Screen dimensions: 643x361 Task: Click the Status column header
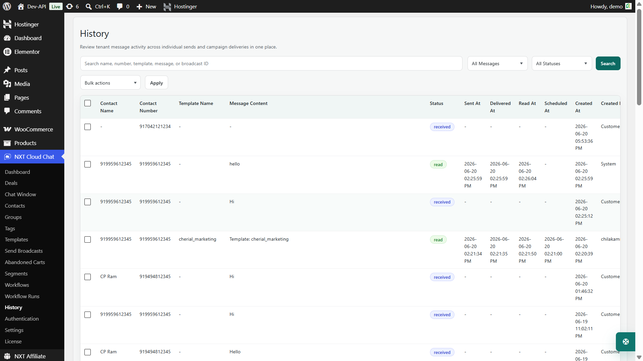pyautogui.click(x=436, y=103)
